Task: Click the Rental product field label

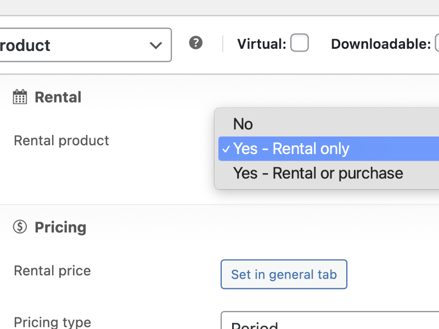Action: 61,140
